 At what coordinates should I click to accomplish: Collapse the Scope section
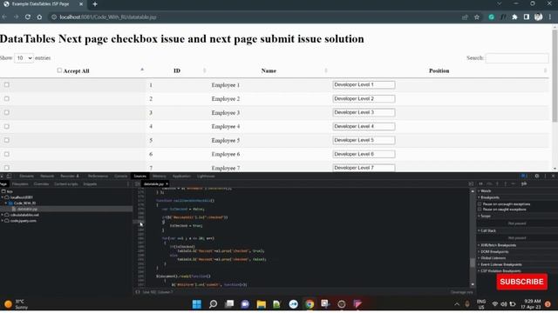pyautogui.click(x=485, y=216)
